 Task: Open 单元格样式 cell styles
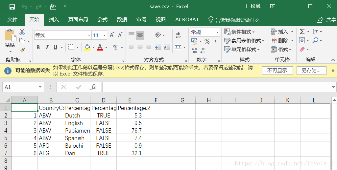[x=242, y=49]
